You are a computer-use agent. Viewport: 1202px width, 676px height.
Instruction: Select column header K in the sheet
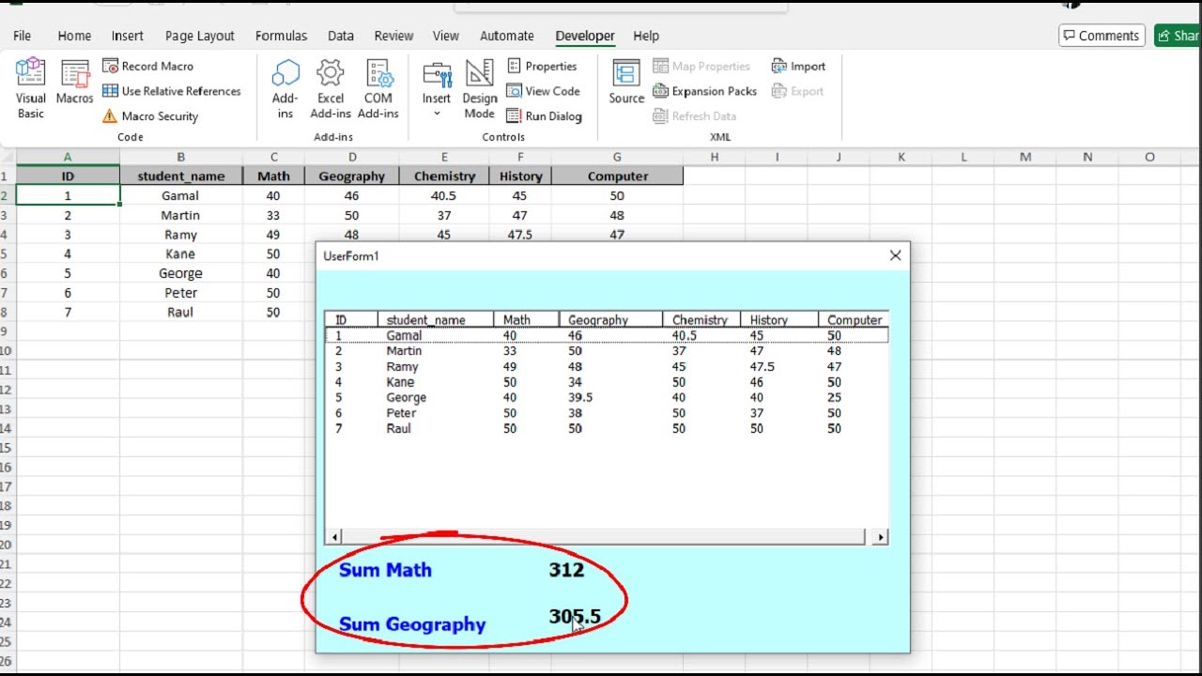901,157
